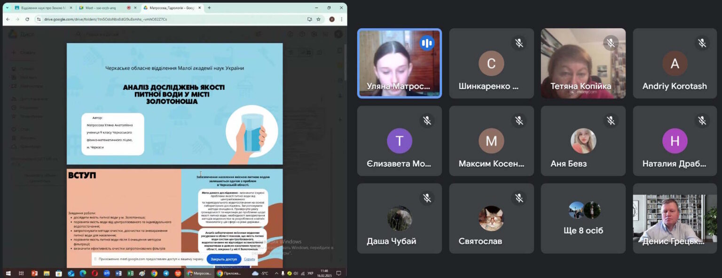This screenshot has width=722, height=278.
Task: Expand the hidden system tray icons
Action: (x=276, y=273)
